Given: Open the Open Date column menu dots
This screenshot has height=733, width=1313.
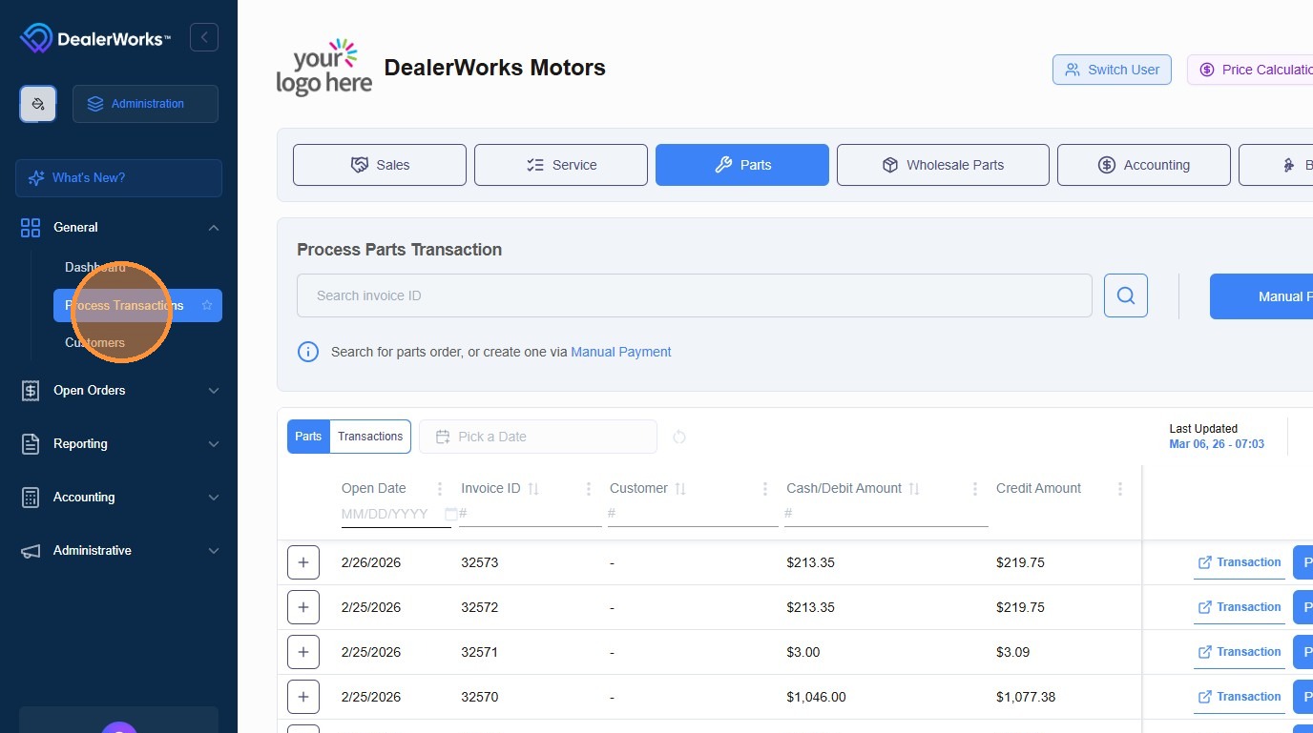Looking at the screenshot, I should tap(440, 488).
